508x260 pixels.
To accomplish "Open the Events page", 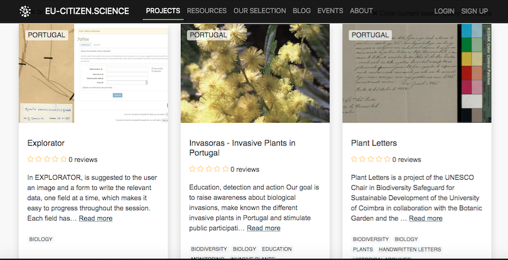I will (x=330, y=11).
